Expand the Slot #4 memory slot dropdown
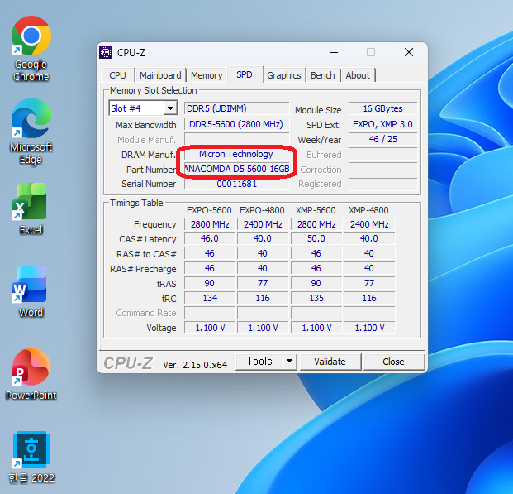 tap(169, 108)
